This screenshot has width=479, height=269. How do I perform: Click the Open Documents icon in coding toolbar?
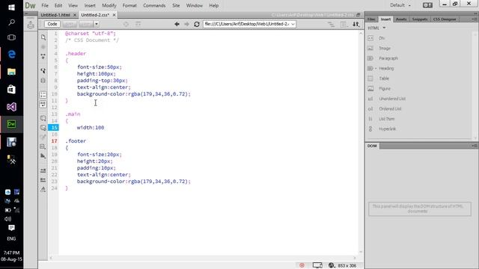[43, 37]
